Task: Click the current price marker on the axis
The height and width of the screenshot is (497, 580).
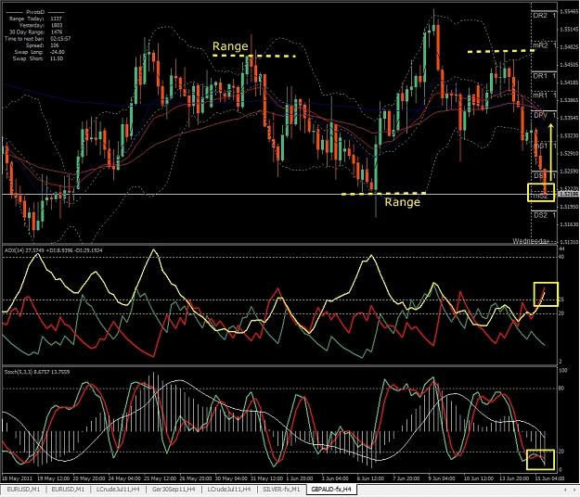Action: pyautogui.click(x=569, y=194)
